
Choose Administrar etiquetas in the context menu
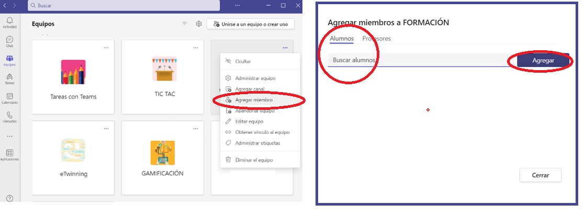(x=260, y=143)
